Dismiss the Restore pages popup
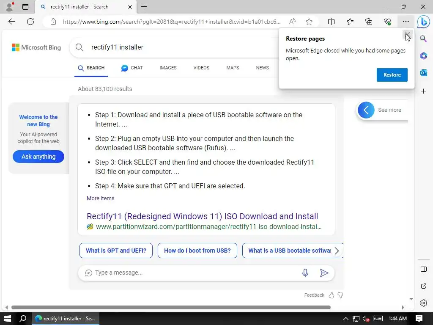Screen dimensions: 433x325 point(408,35)
